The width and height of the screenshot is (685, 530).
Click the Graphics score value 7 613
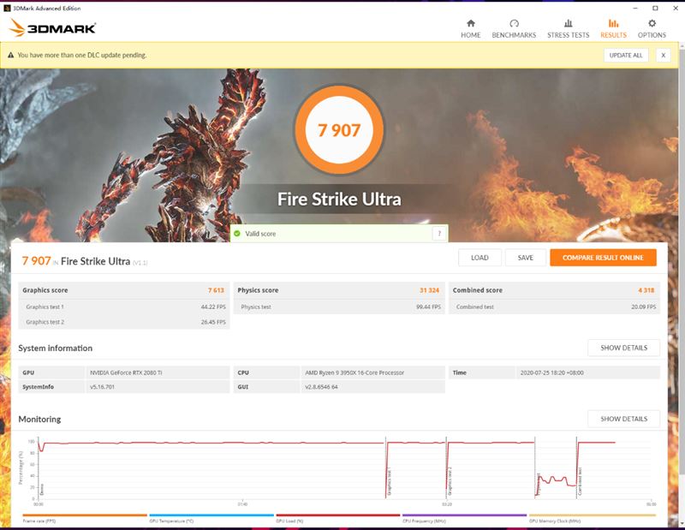click(216, 290)
